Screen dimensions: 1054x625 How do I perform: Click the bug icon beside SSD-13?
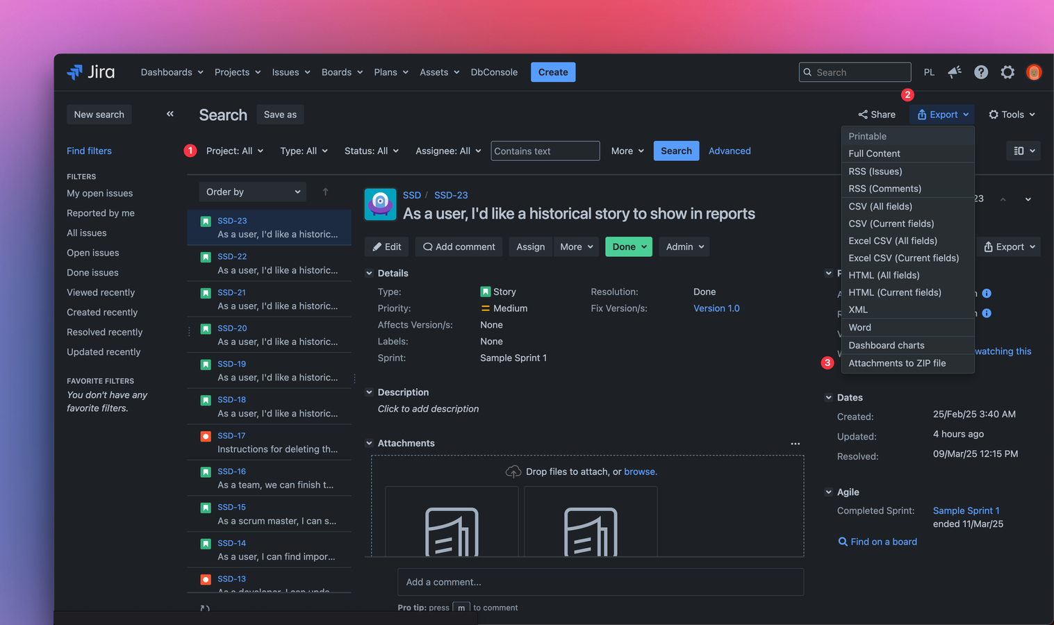click(x=206, y=579)
